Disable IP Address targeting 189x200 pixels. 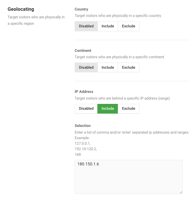pyautogui.click(x=86, y=109)
